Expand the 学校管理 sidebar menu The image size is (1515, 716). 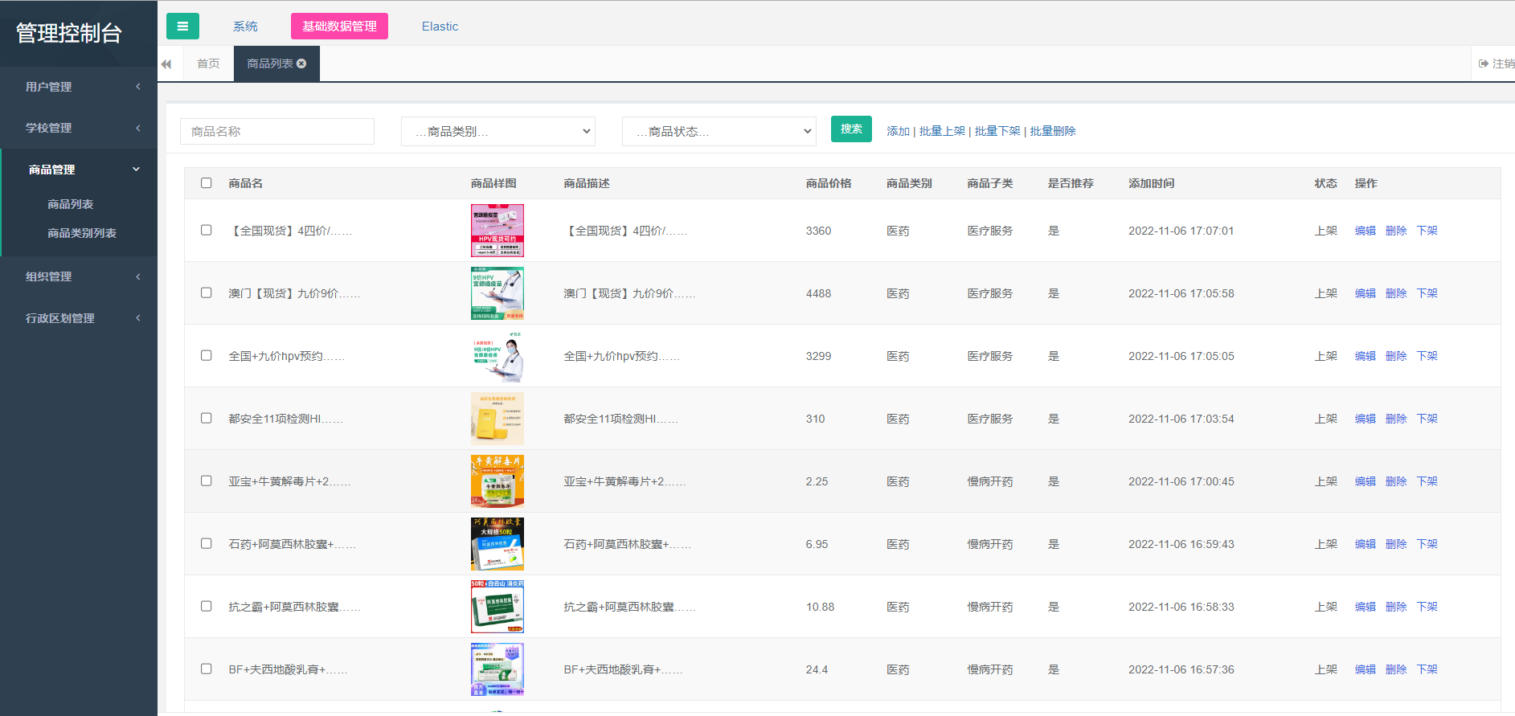tap(79, 128)
